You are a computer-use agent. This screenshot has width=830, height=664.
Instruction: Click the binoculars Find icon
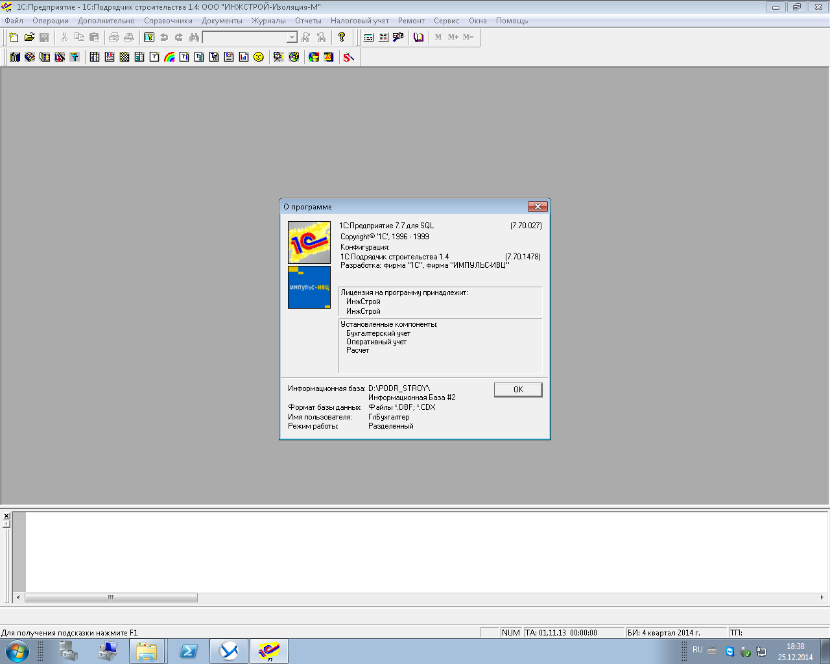click(194, 38)
